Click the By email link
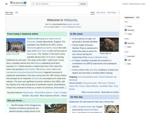Screen dimensions: 151x113 pos(35,96)
